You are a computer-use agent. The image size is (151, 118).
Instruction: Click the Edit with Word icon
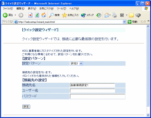tap(122, 15)
